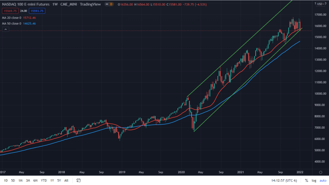This screenshot has height=185, width=329.
Task: Select the MA 20 close indicator label
Action: [x=12, y=18]
